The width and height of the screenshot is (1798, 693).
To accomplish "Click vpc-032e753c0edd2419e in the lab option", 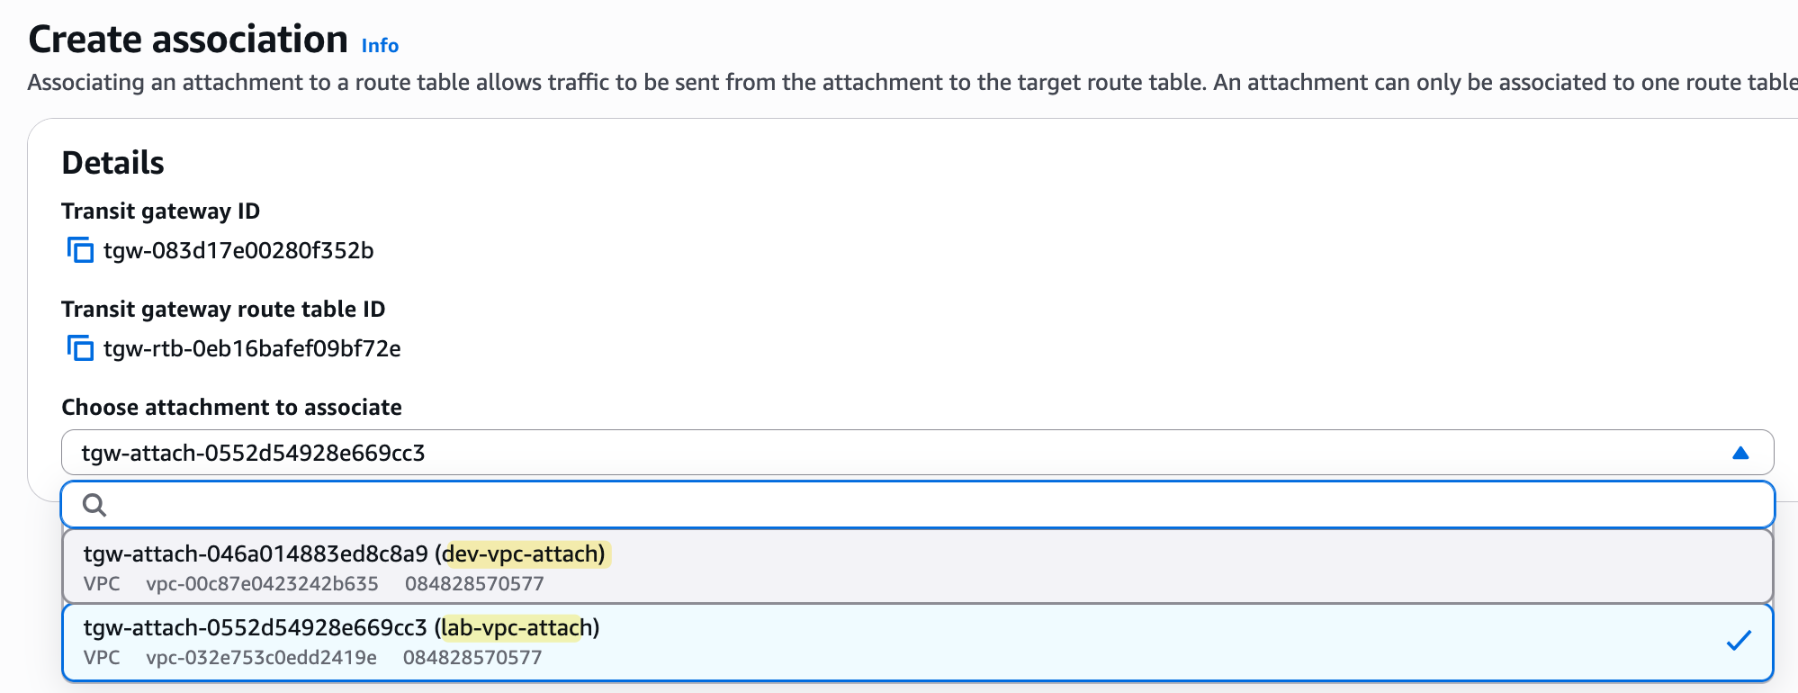I will (261, 657).
